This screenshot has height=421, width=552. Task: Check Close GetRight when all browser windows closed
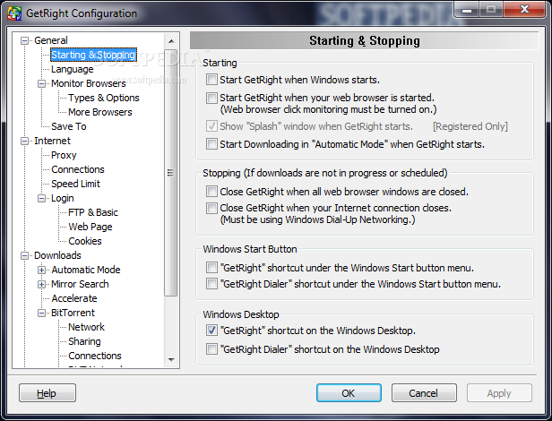tap(211, 192)
